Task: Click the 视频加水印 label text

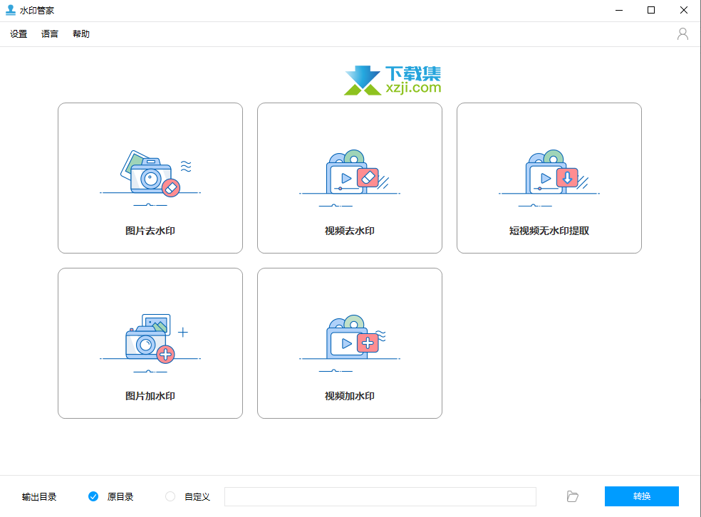Action: 349,396
